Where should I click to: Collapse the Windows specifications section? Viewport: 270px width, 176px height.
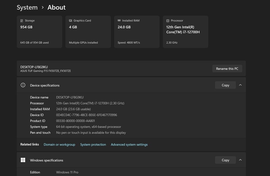point(240,160)
